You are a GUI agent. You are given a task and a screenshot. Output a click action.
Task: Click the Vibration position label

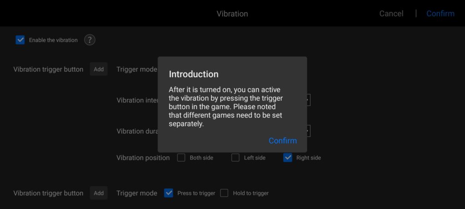coord(143,158)
